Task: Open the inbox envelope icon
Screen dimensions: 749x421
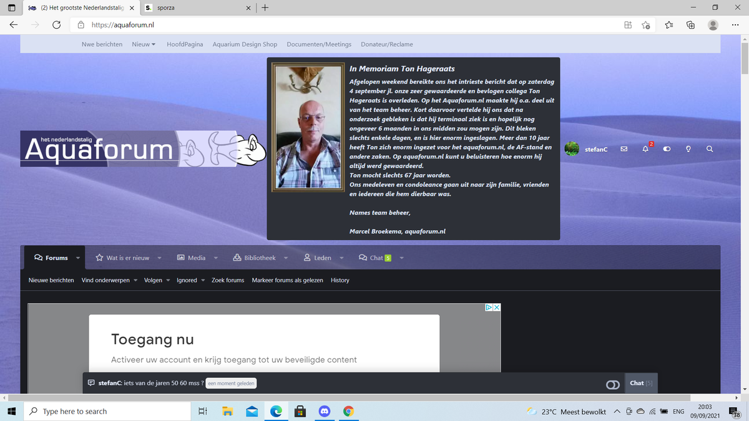Action: (x=624, y=150)
